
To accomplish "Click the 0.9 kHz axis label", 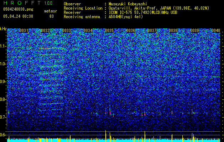I will point(3,82).
